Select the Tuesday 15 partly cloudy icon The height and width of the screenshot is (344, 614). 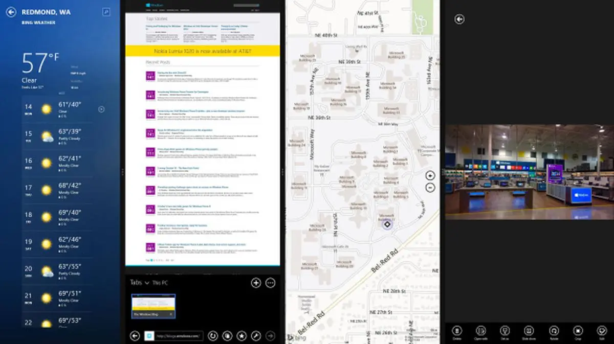[47, 136]
